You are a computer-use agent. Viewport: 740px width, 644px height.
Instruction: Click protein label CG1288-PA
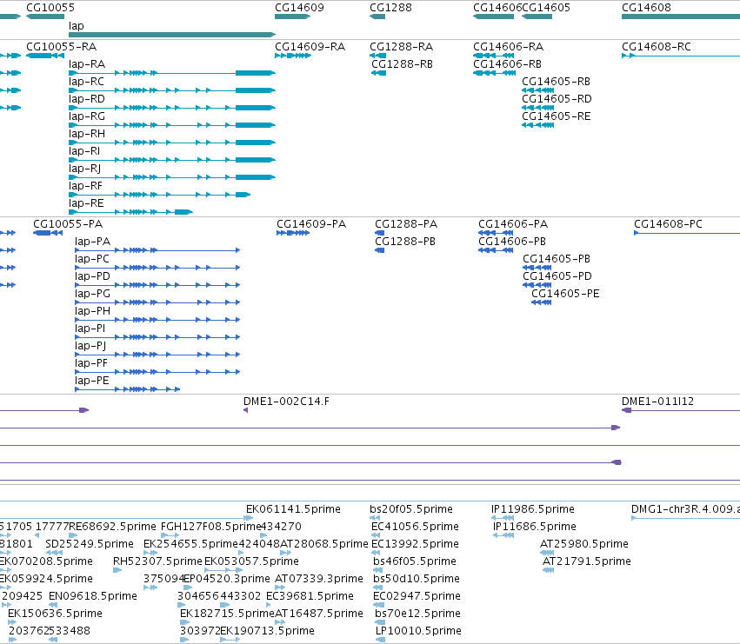click(406, 224)
